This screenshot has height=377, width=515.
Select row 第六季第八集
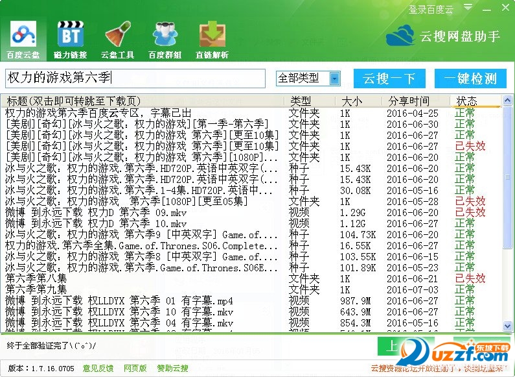point(251,278)
